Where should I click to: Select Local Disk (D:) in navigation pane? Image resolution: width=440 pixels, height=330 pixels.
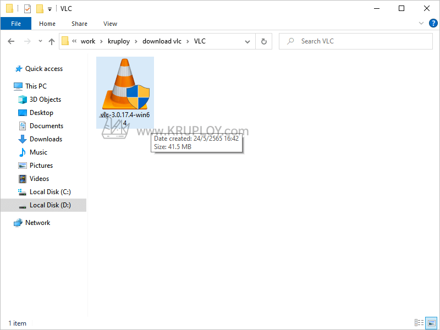point(43,205)
